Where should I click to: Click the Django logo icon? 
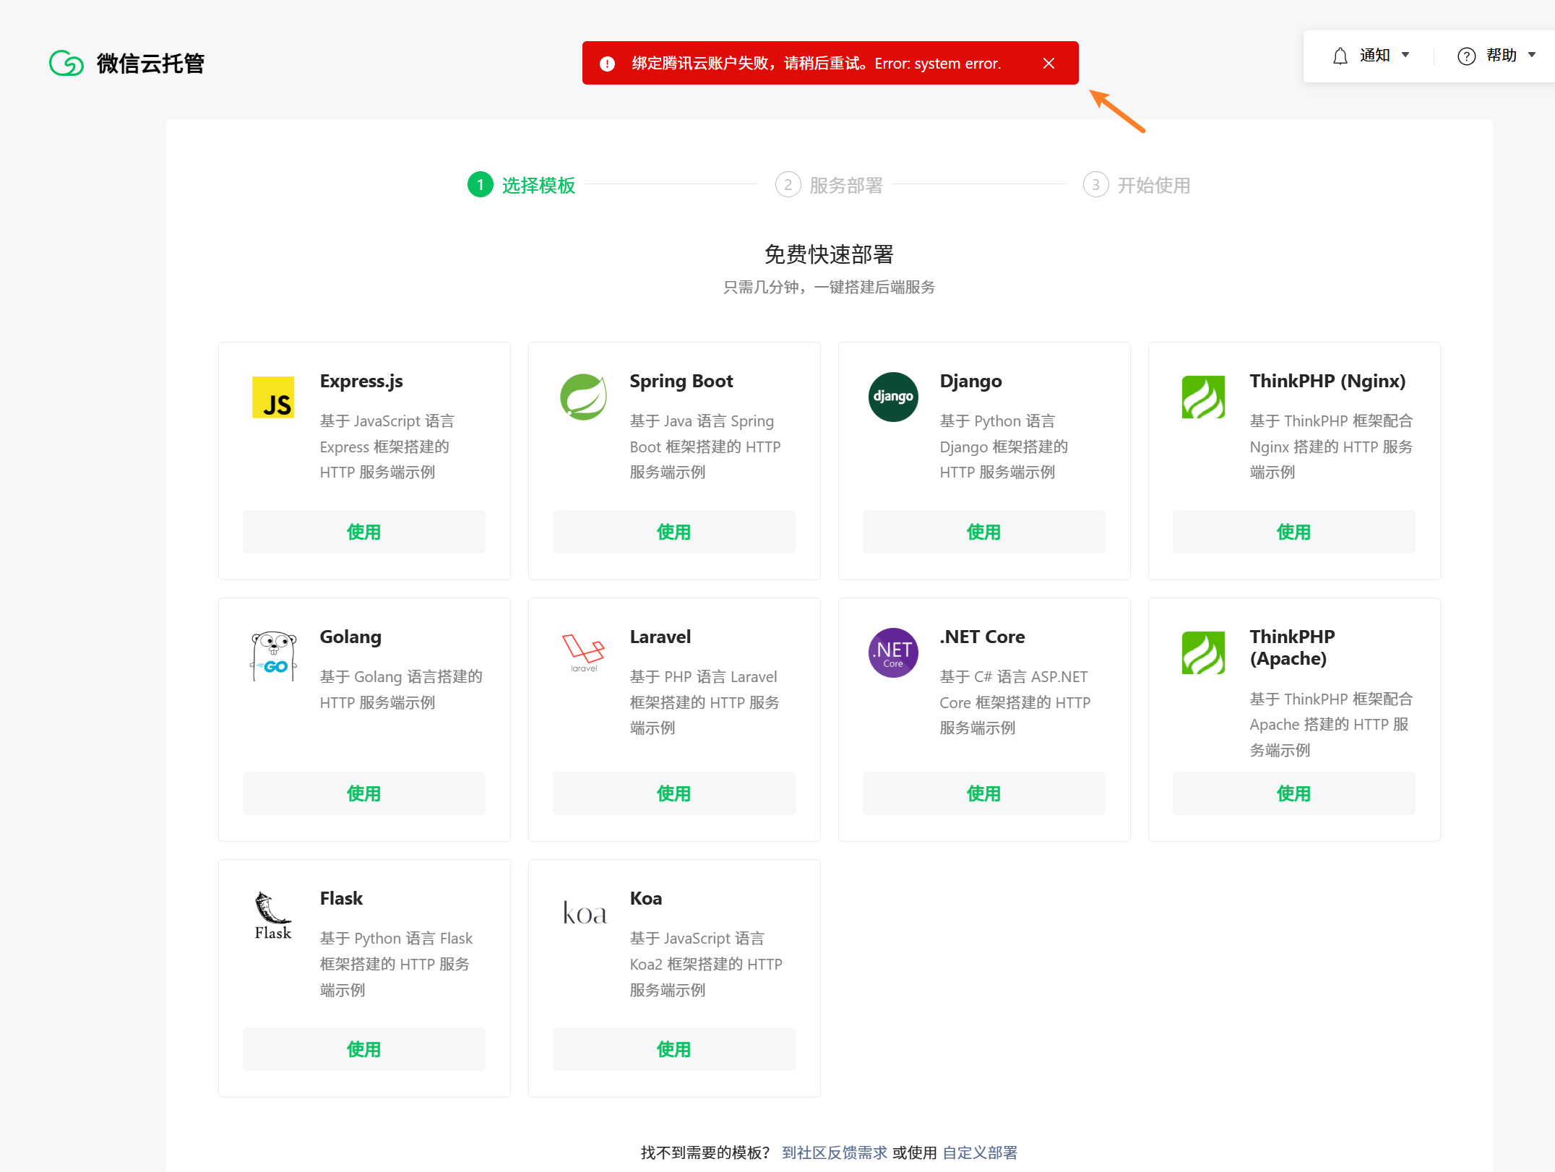click(893, 397)
